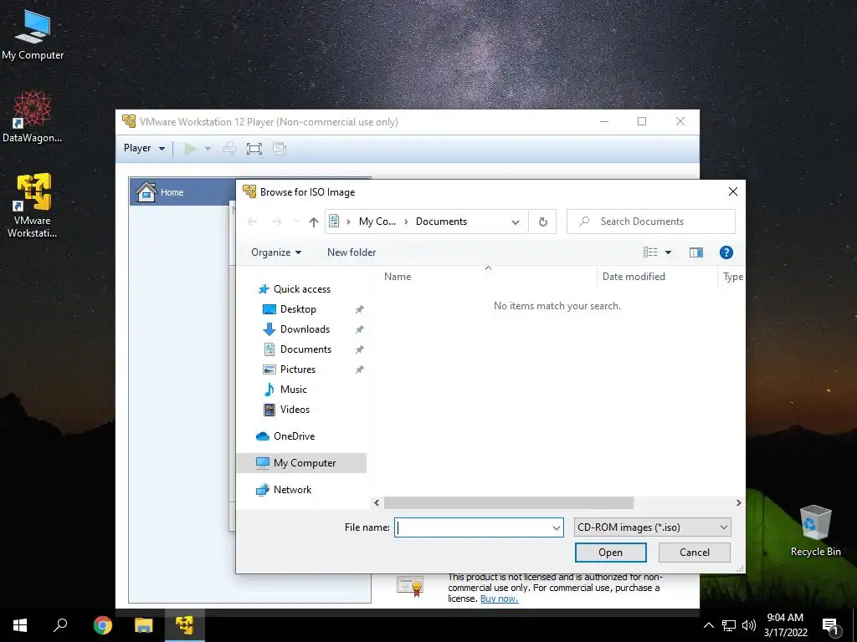Open the notification center icon
857x642 pixels.
(x=831, y=627)
